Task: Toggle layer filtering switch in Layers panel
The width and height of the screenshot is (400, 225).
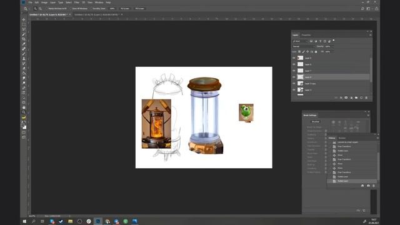Action: 334,41
